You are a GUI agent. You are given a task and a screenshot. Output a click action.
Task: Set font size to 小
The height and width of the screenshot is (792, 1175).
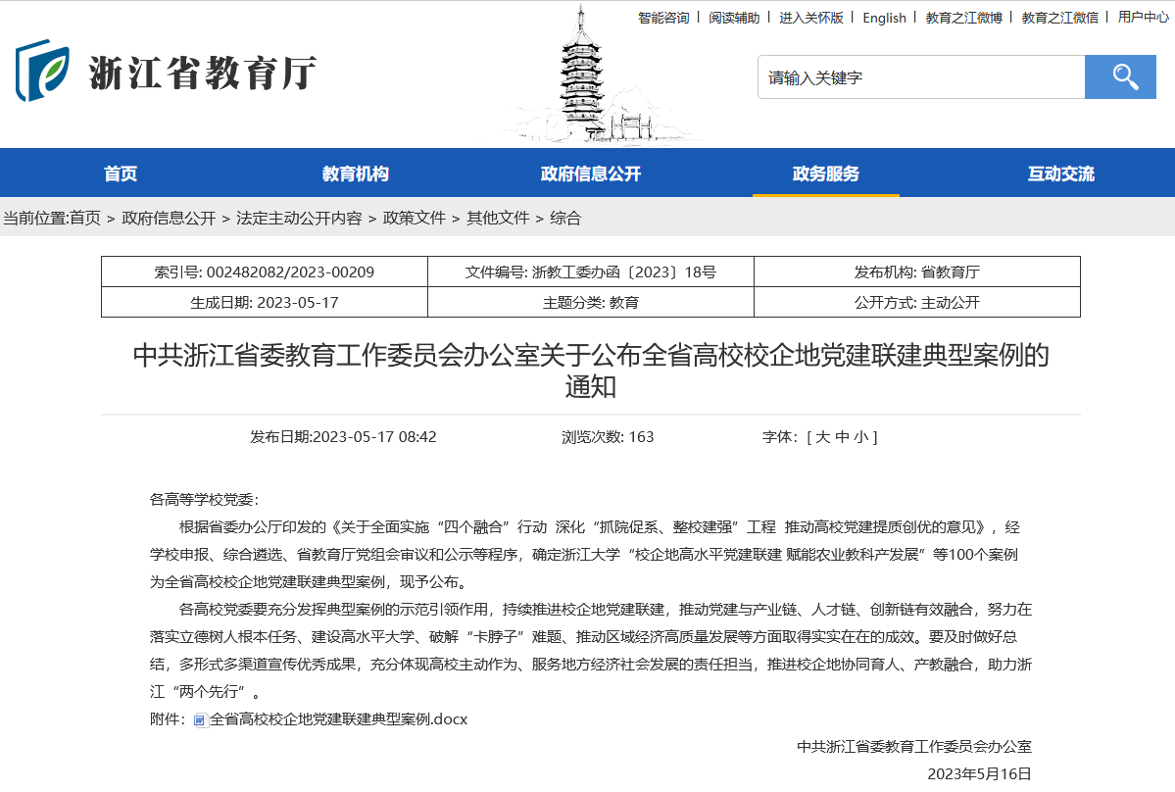click(861, 437)
